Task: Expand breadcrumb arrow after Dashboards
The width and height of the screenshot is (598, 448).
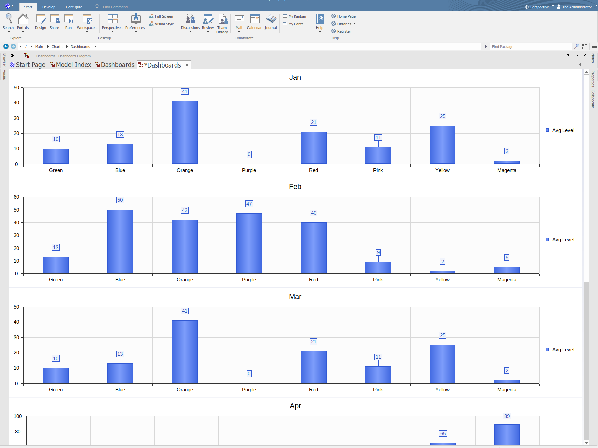Action: click(95, 47)
